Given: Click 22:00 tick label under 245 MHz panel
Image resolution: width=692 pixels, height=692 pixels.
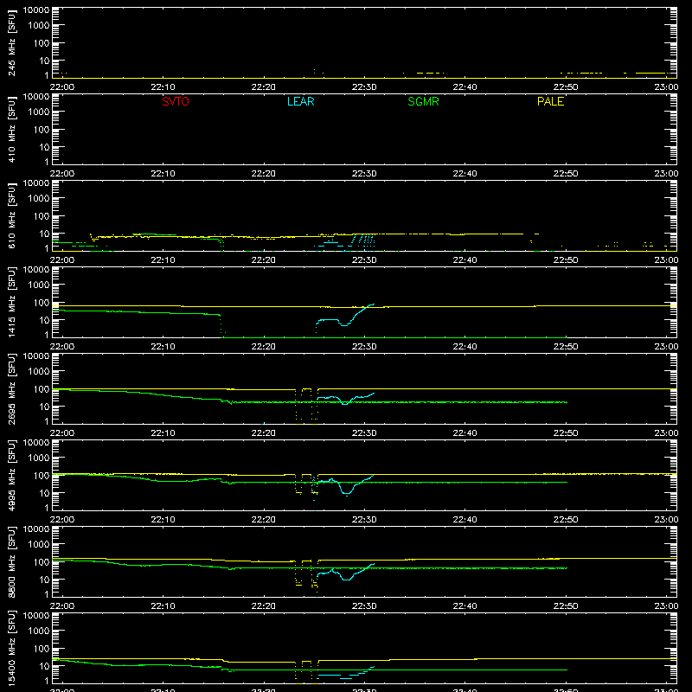Looking at the screenshot, I should coord(62,87).
